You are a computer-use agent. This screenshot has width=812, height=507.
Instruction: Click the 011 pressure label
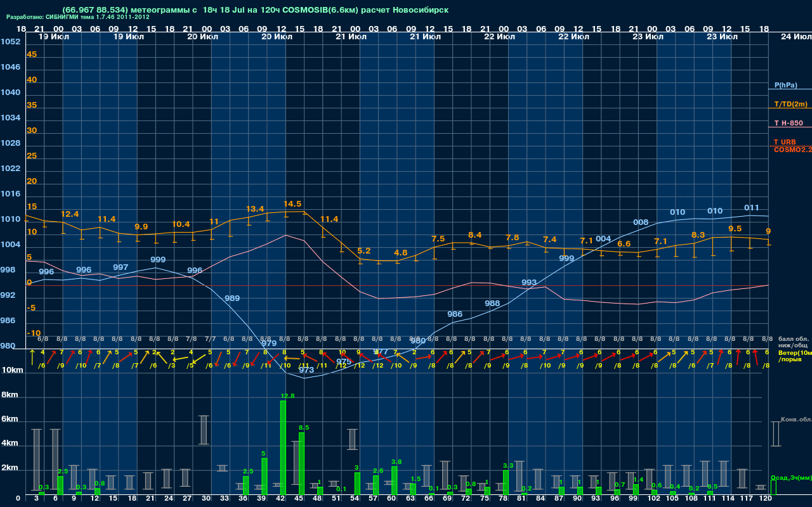coord(752,207)
